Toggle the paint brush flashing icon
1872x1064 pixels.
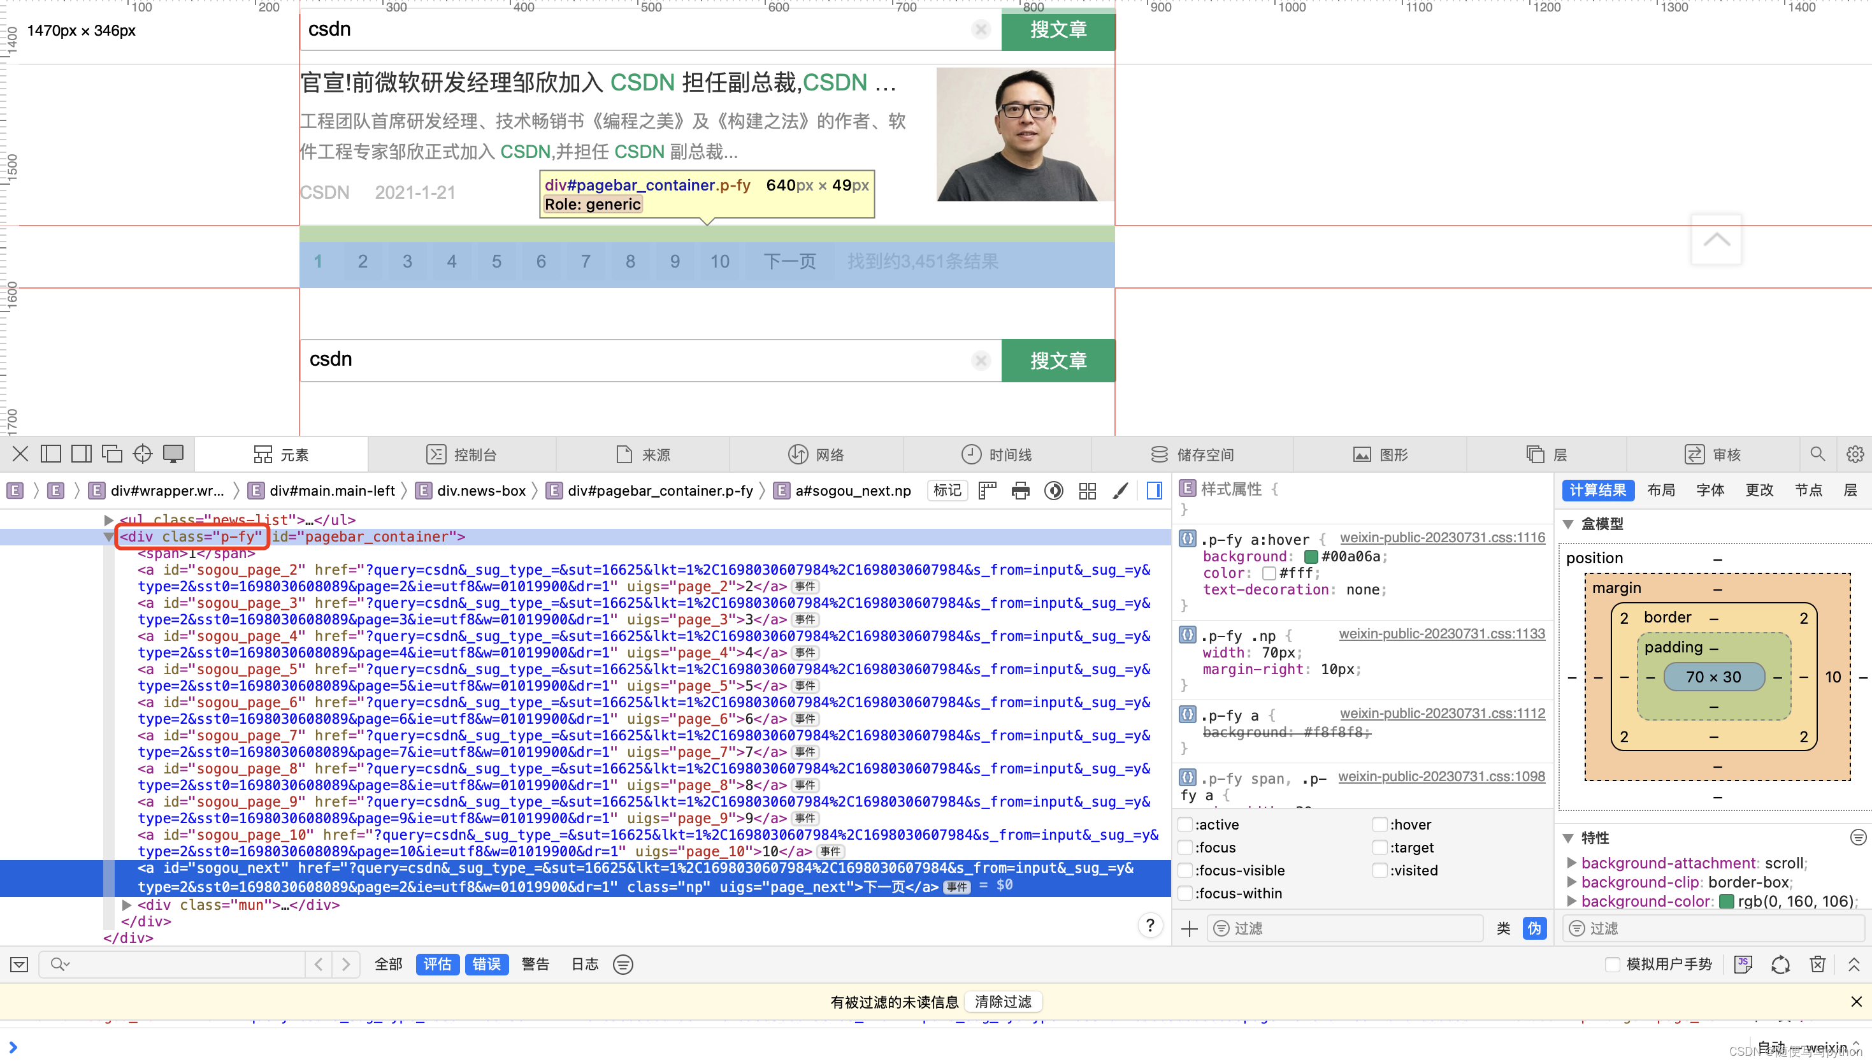[1120, 491]
